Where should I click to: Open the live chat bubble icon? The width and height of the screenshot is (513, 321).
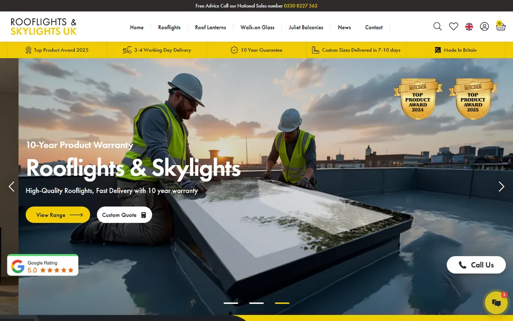point(496,303)
